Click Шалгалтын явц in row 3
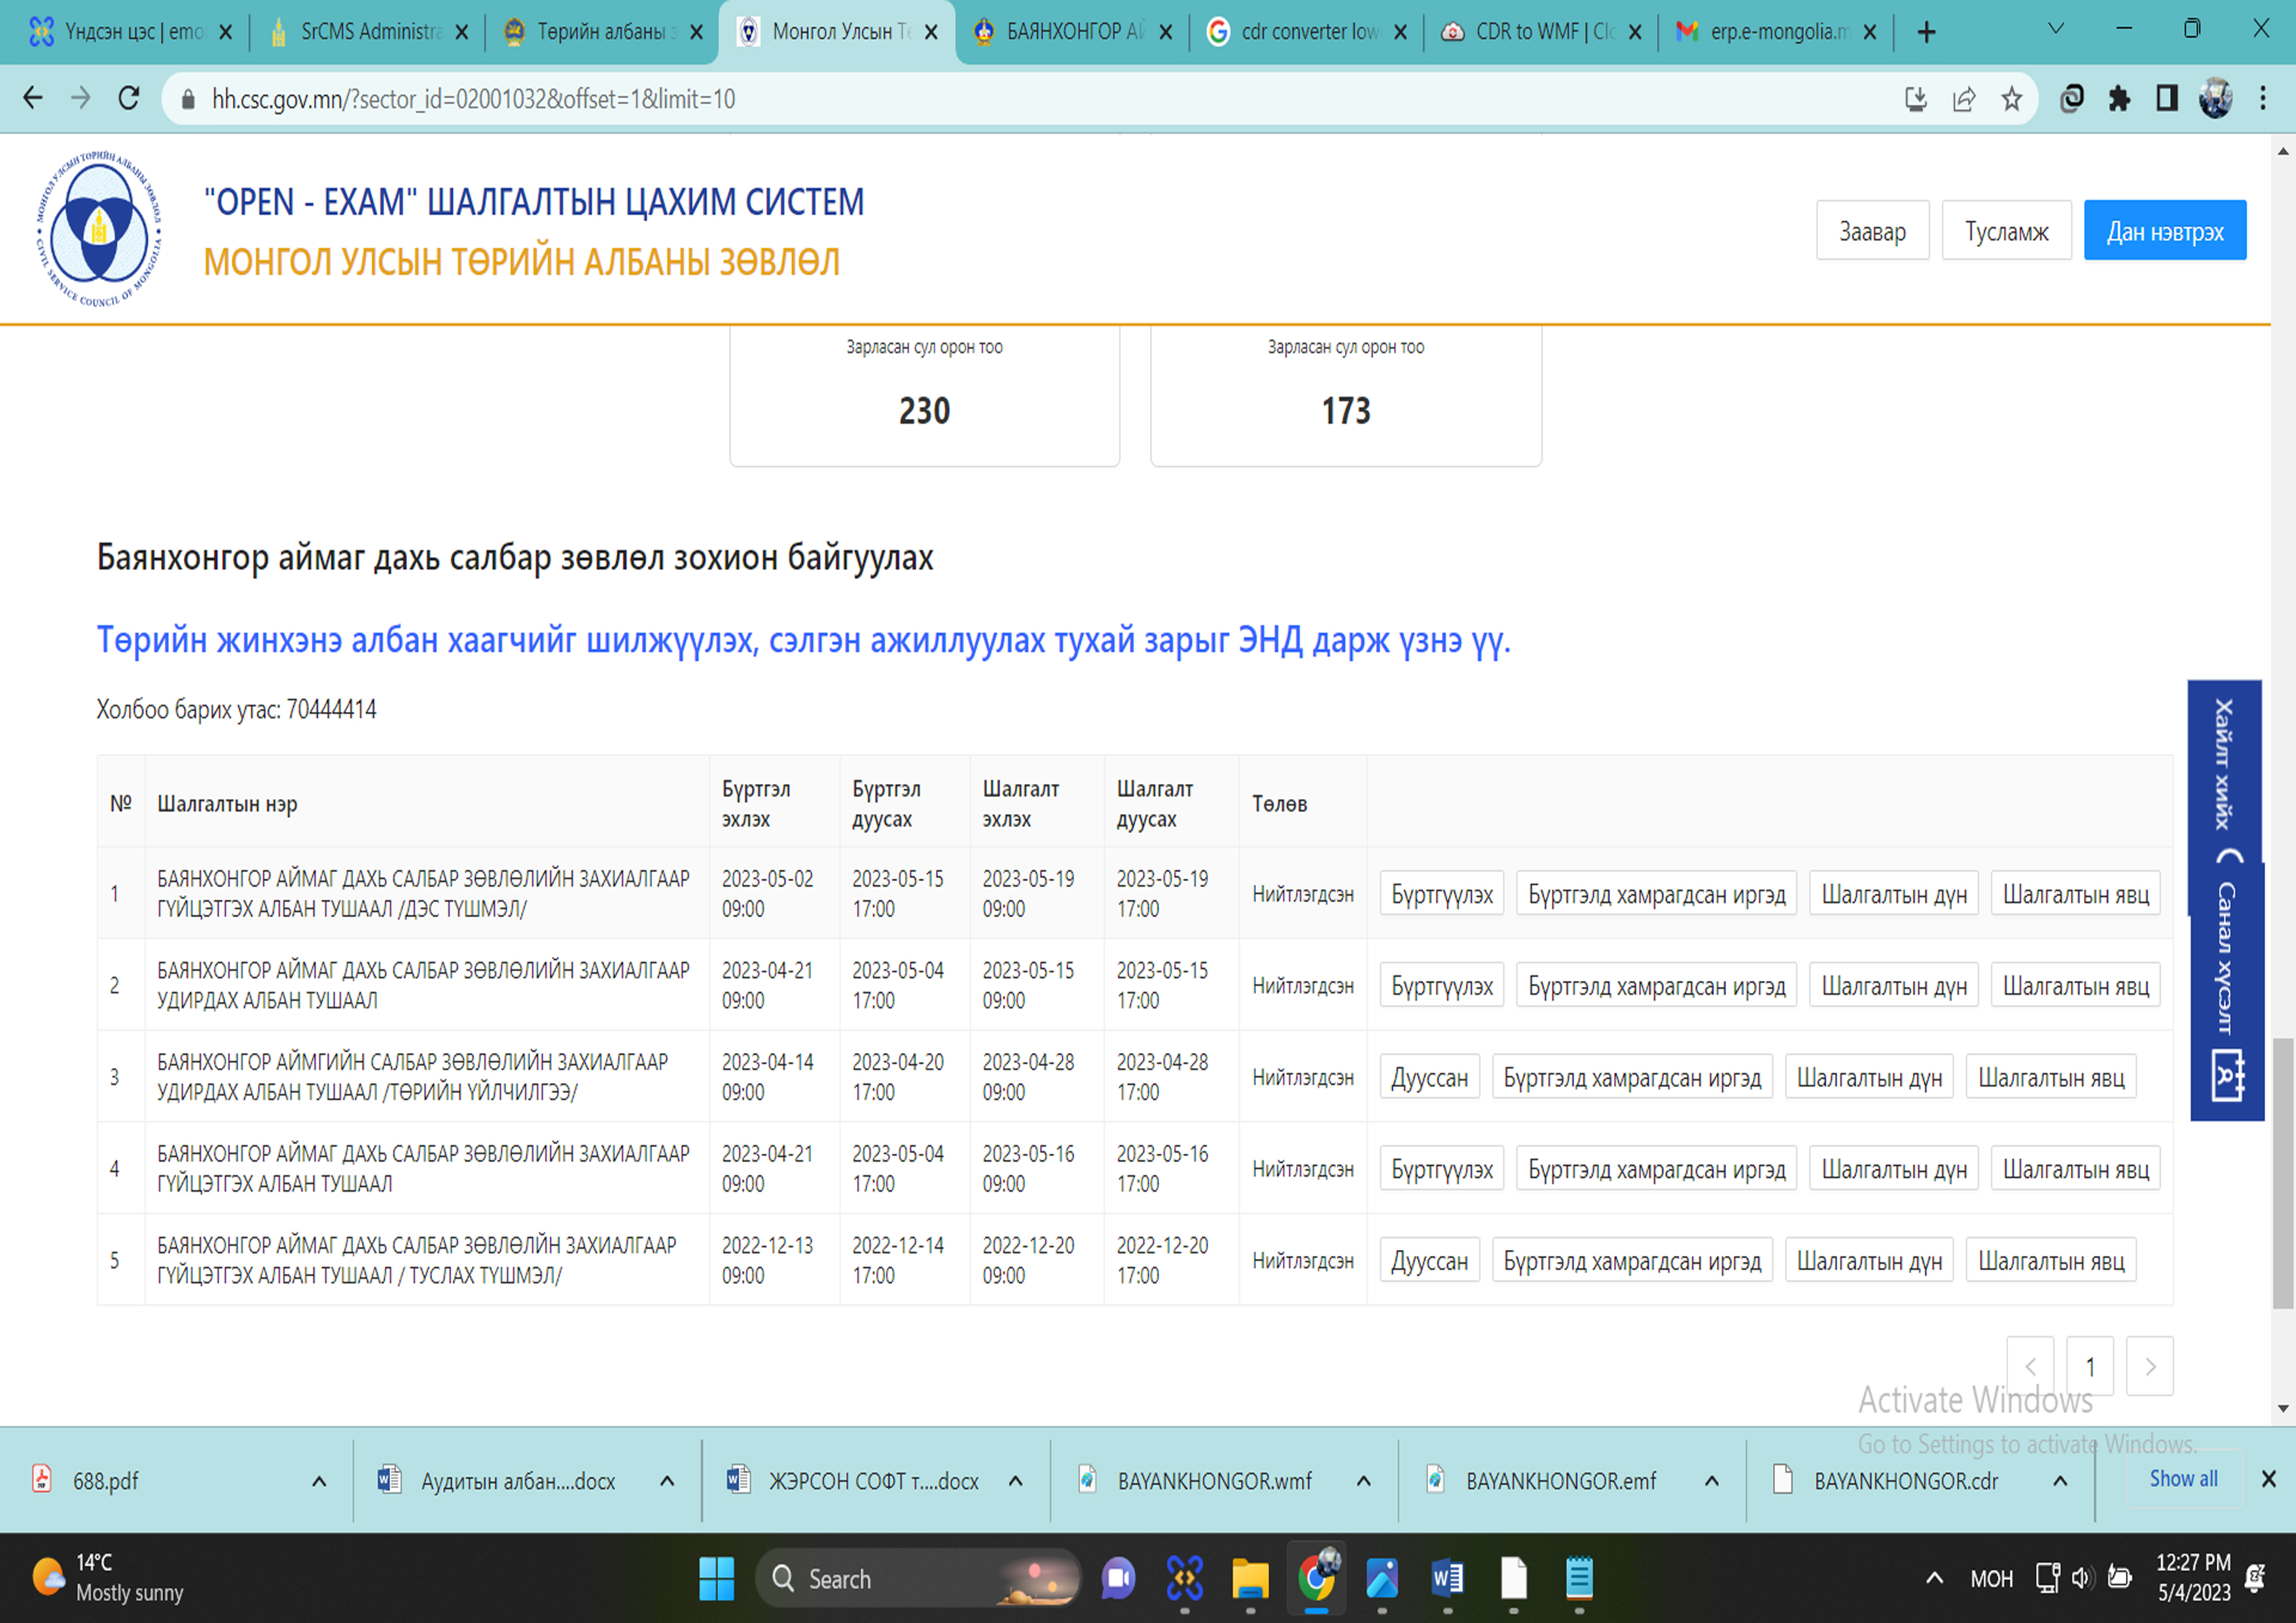This screenshot has width=2296, height=1623. (2051, 1078)
